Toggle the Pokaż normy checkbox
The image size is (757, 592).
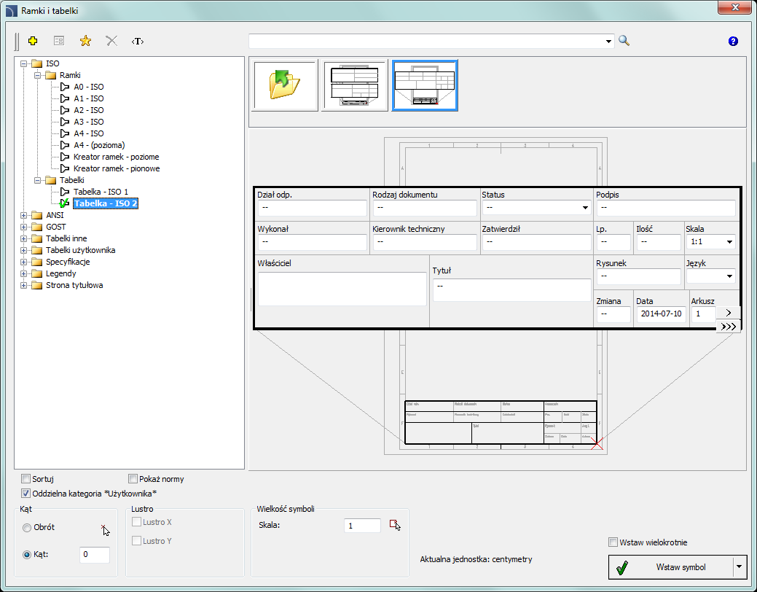[x=133, y=479]
